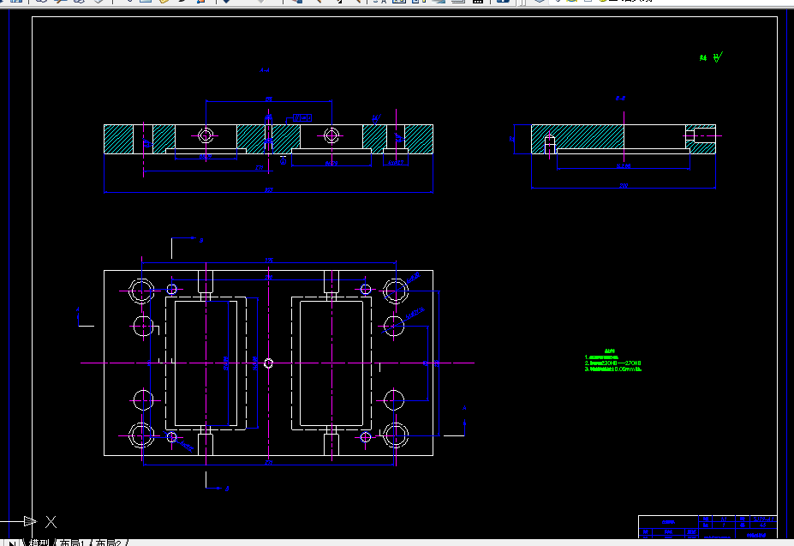794x546 pixels.
Task: Open the 布局1 layout tab
Action: point(72,543)
